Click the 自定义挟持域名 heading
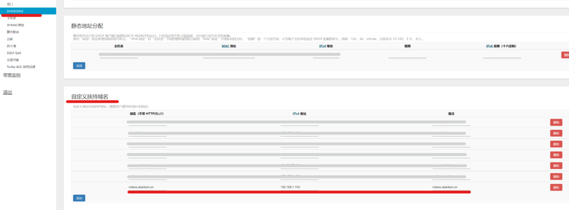569x210 pixels. [x=89, y=97]
